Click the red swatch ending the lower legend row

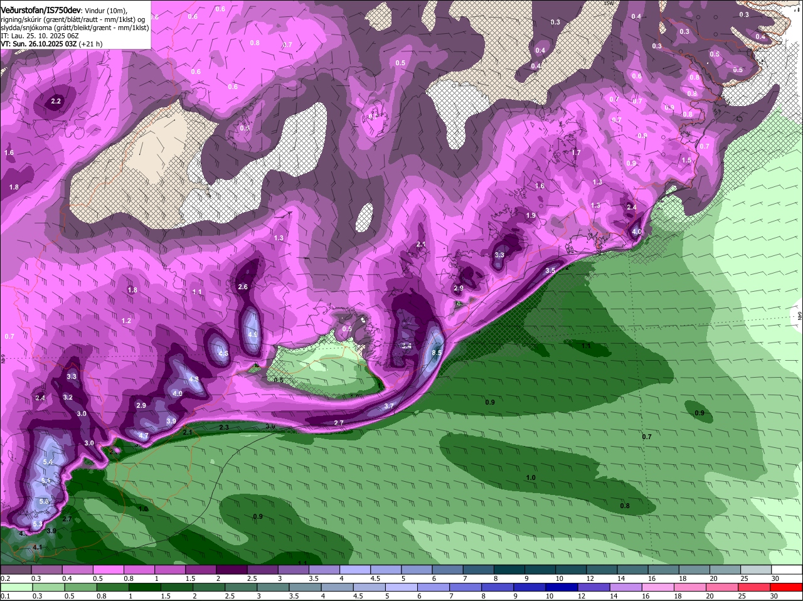pos(787,587)
